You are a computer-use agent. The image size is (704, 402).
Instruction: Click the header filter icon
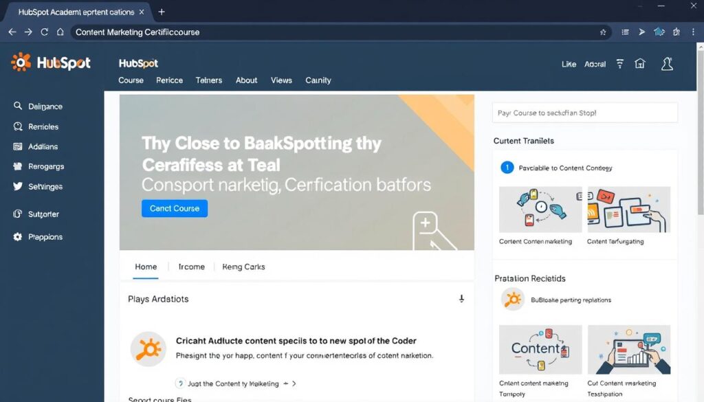(x=620, y=64)
